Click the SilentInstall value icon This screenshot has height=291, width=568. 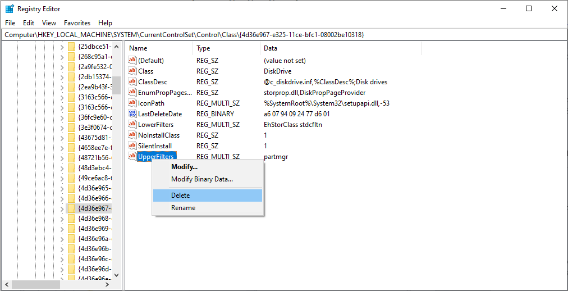(x=132, y=146)
